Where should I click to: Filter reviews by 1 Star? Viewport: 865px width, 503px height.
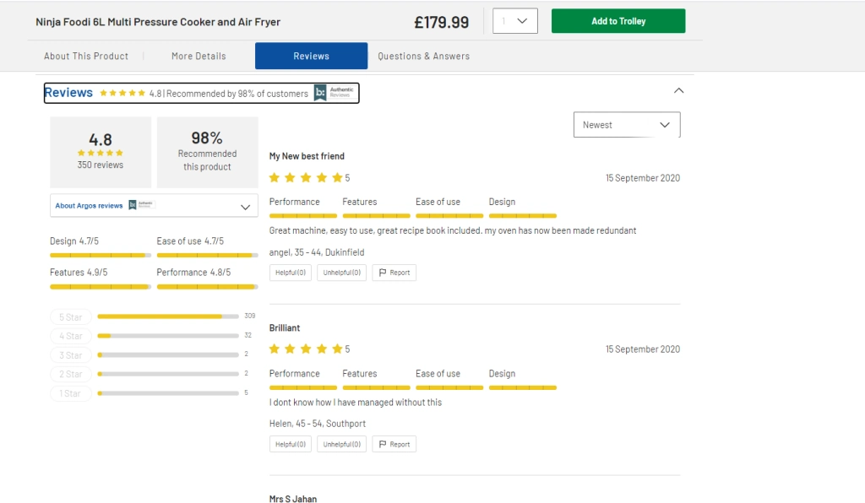pyautogui.click(x=71, y=392)
